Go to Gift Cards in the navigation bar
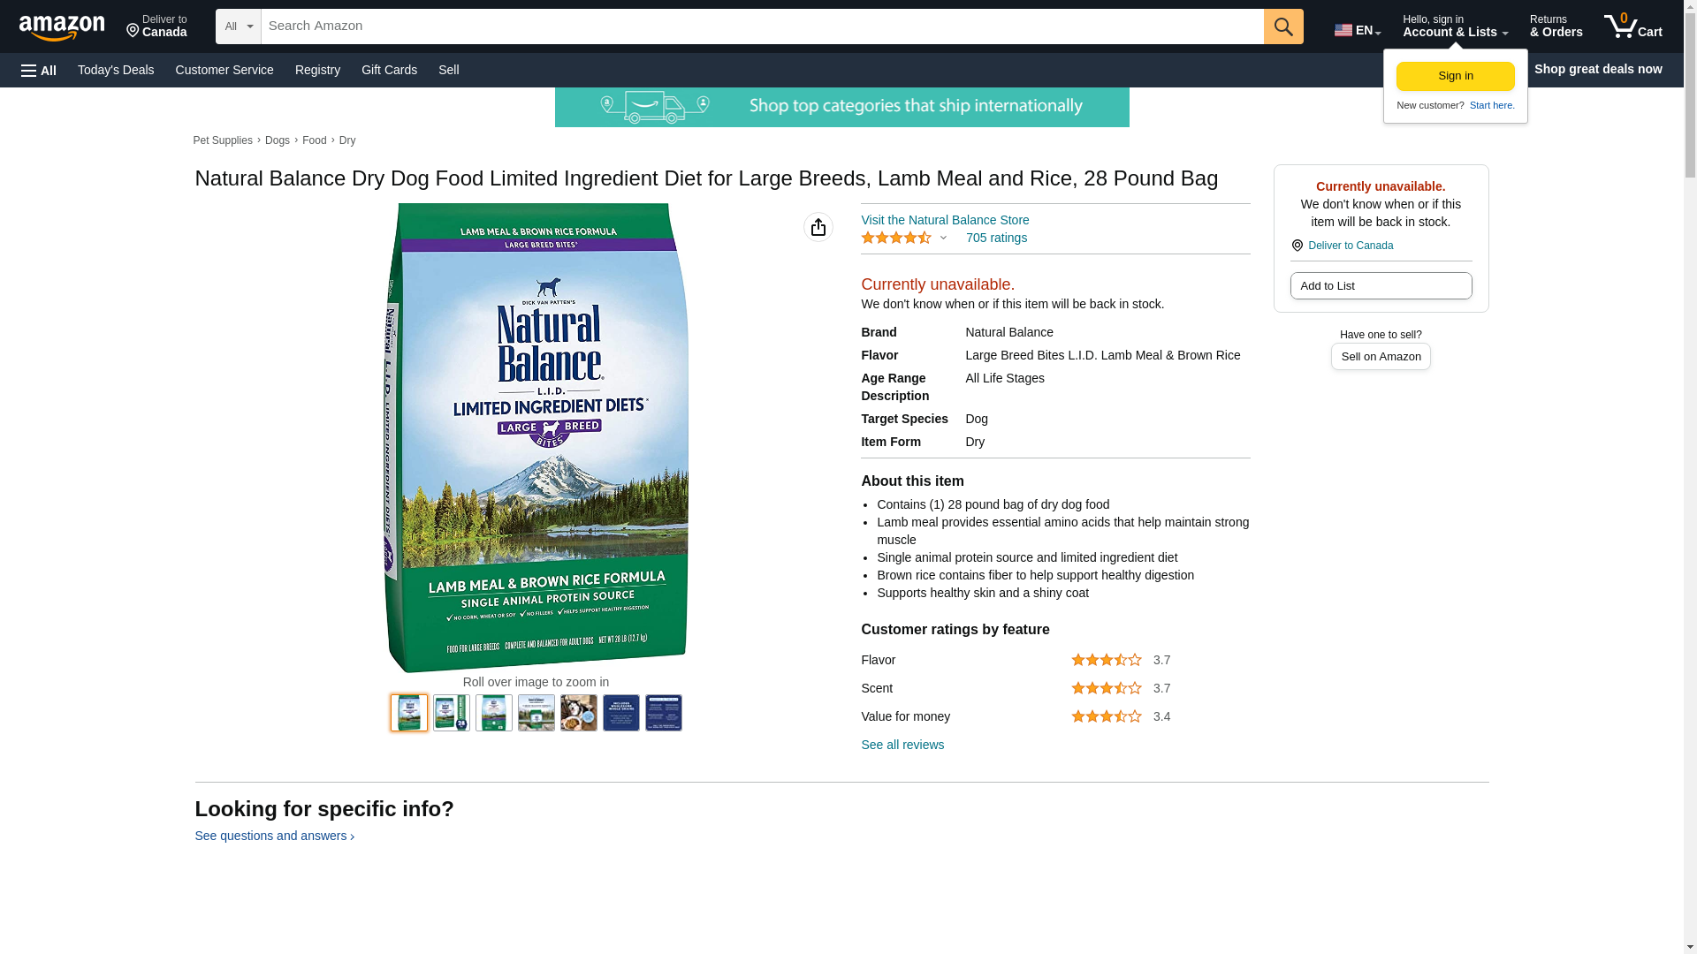The image size is (1697, 954). [389, 70]
